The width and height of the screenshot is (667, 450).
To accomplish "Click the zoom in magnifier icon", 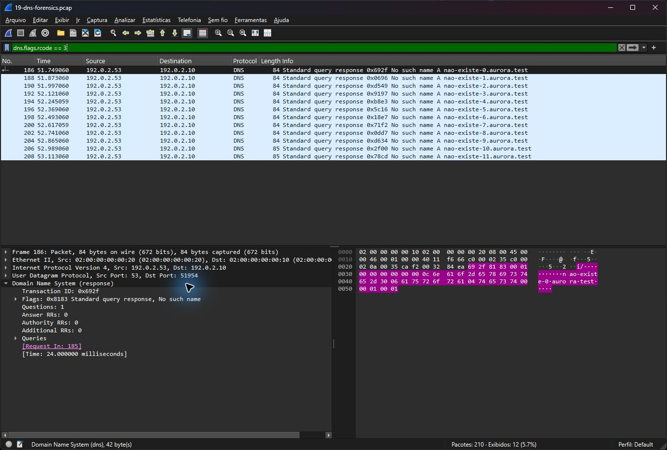I will [218, 33].
